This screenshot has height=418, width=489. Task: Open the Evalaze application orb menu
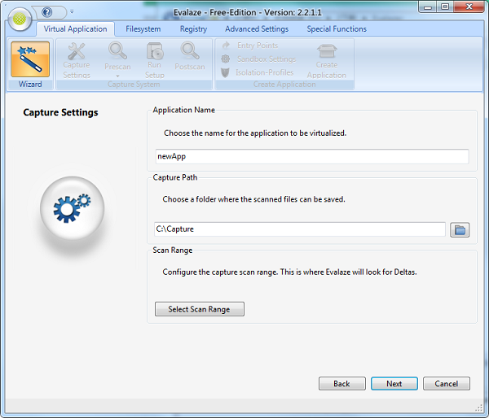[20, 19]
